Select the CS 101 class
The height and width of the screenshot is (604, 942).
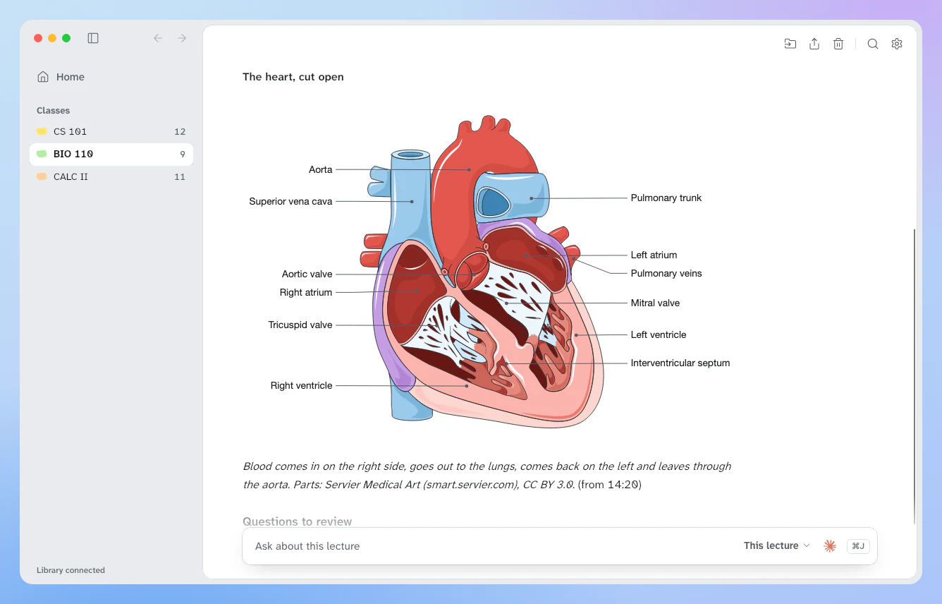click(111, 131)
